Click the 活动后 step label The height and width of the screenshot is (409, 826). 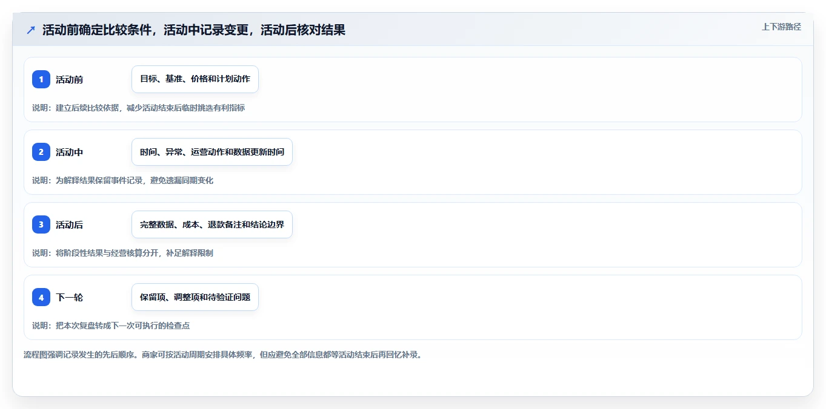tap(69, 224)
